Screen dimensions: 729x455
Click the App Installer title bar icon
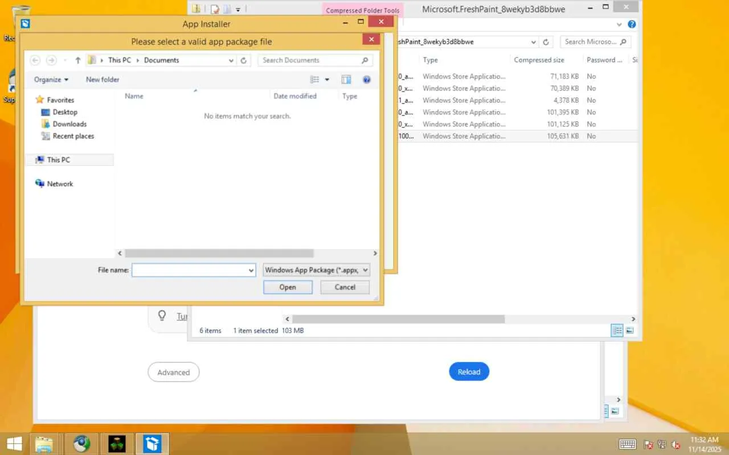click(x=25, y=24)
